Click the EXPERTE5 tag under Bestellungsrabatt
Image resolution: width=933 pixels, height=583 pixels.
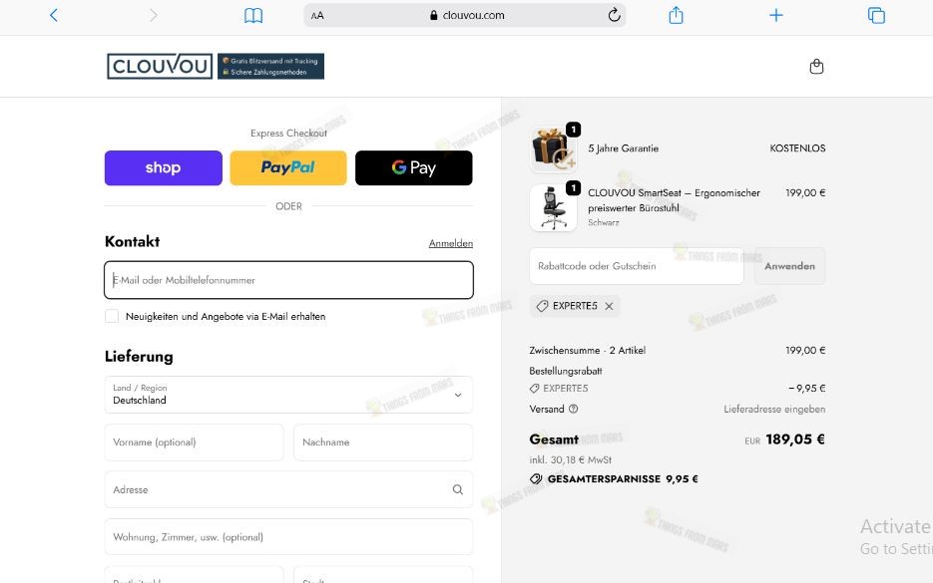[x=559, y=388]
